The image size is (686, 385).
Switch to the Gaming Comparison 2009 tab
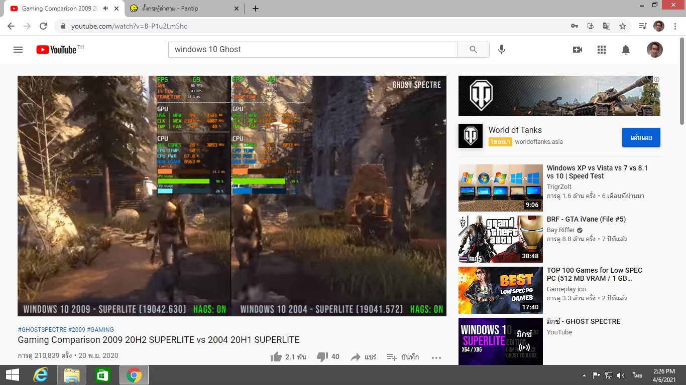[65, 9]
